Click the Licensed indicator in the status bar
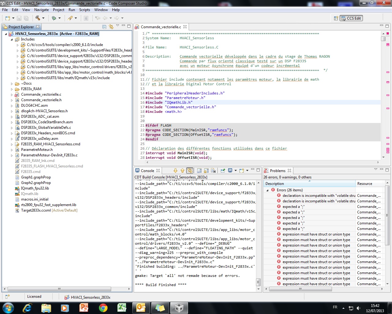Image resolution: width=392 pixels, height=314 pixels. 34,297
